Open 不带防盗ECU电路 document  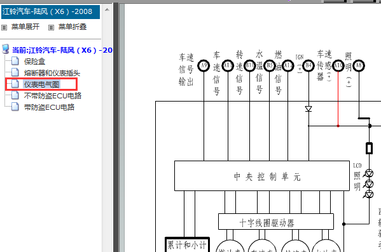click(x=53, y=96)
